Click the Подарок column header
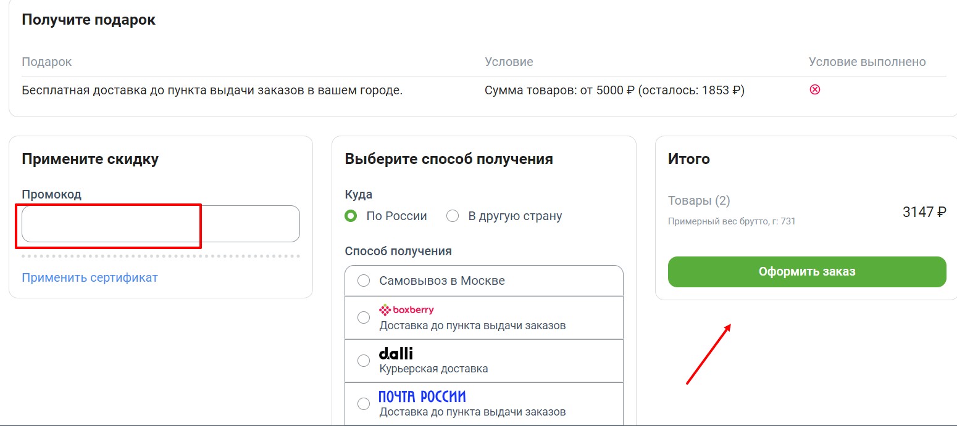This screenshot has height=426, width=957. 47,62
